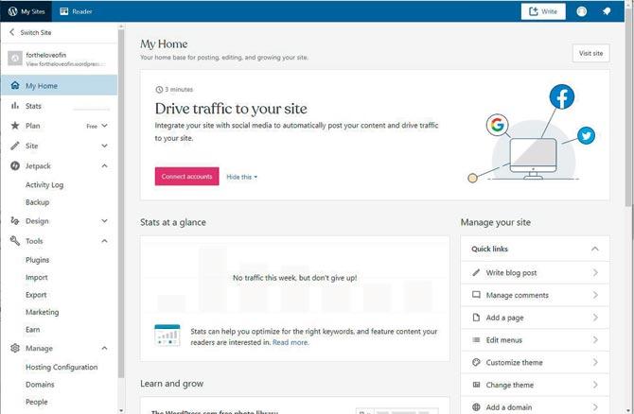Click the 'Drive traffic to your site' heading
Viewport: 634px width, 414px height.
tap(231, 109)
